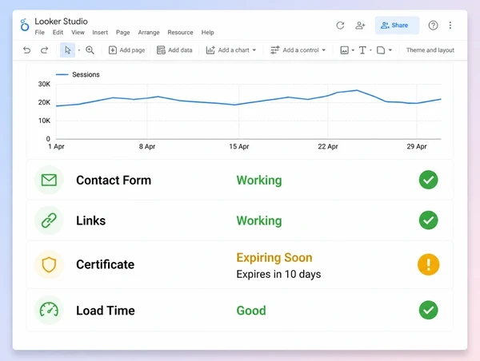The height and width of the screenshot is (361, 480).
Task: Open the zoom magnifier tool
Action: coord(90,50)
